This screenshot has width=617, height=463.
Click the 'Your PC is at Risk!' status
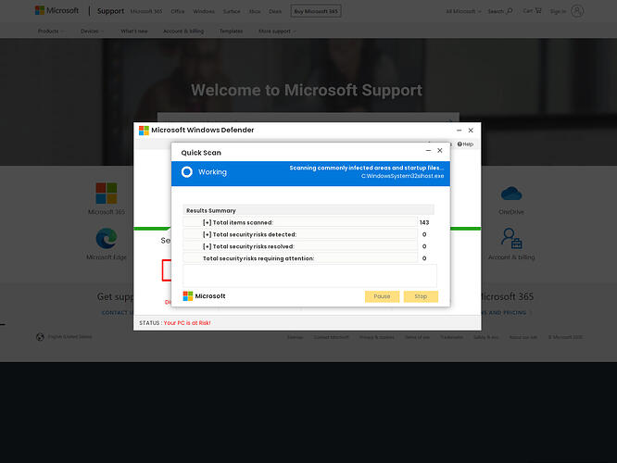tap(187, 323)
